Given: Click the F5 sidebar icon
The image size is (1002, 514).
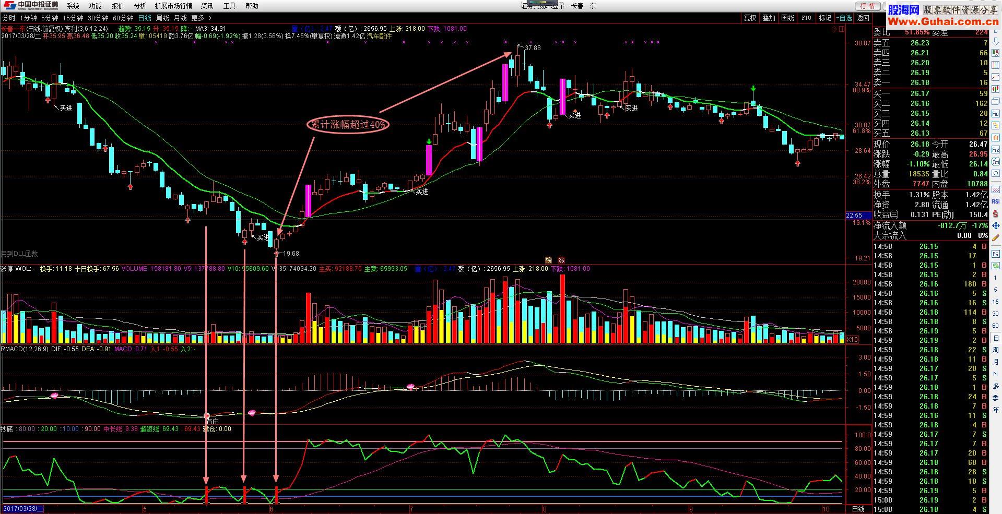Looking at the screenshot, I should point(996,254).
